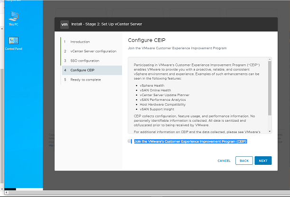290x197 pixels.
Task: Enable the Join CEIP checkbox
Action: 130,141
